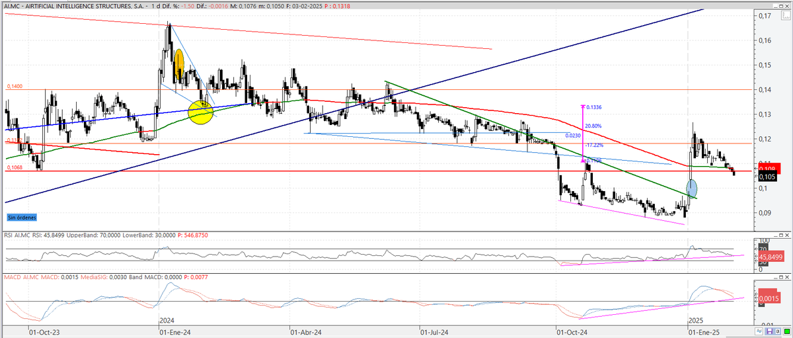
Task: Minimize the MACD indicator panel
Action: tap(775, 276)
